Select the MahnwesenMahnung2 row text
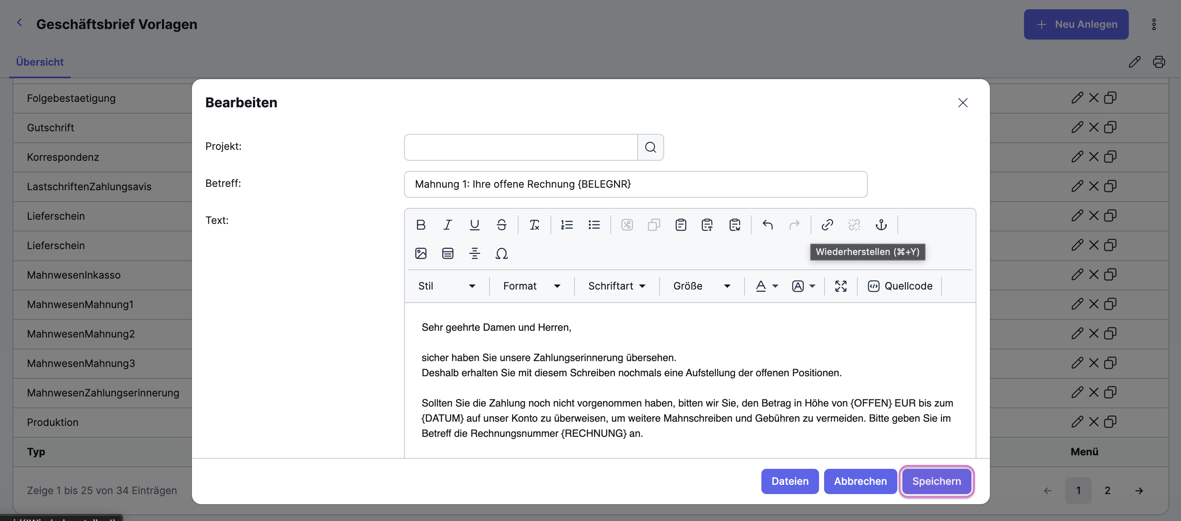 [81, 334]
